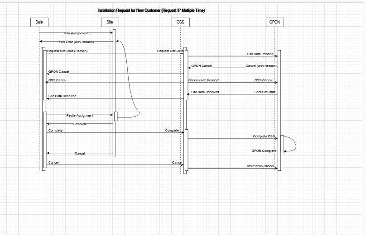Select the OSS Cancel label near Sale

click(58, 80)
